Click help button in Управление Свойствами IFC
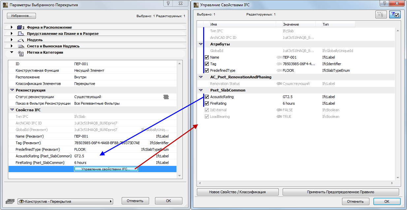The width and height of the screenshot is (407, 210). tap(384, 4)
